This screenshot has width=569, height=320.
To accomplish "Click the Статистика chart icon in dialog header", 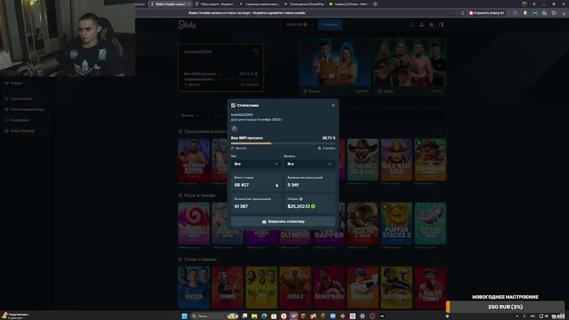I will pos(233,105).
